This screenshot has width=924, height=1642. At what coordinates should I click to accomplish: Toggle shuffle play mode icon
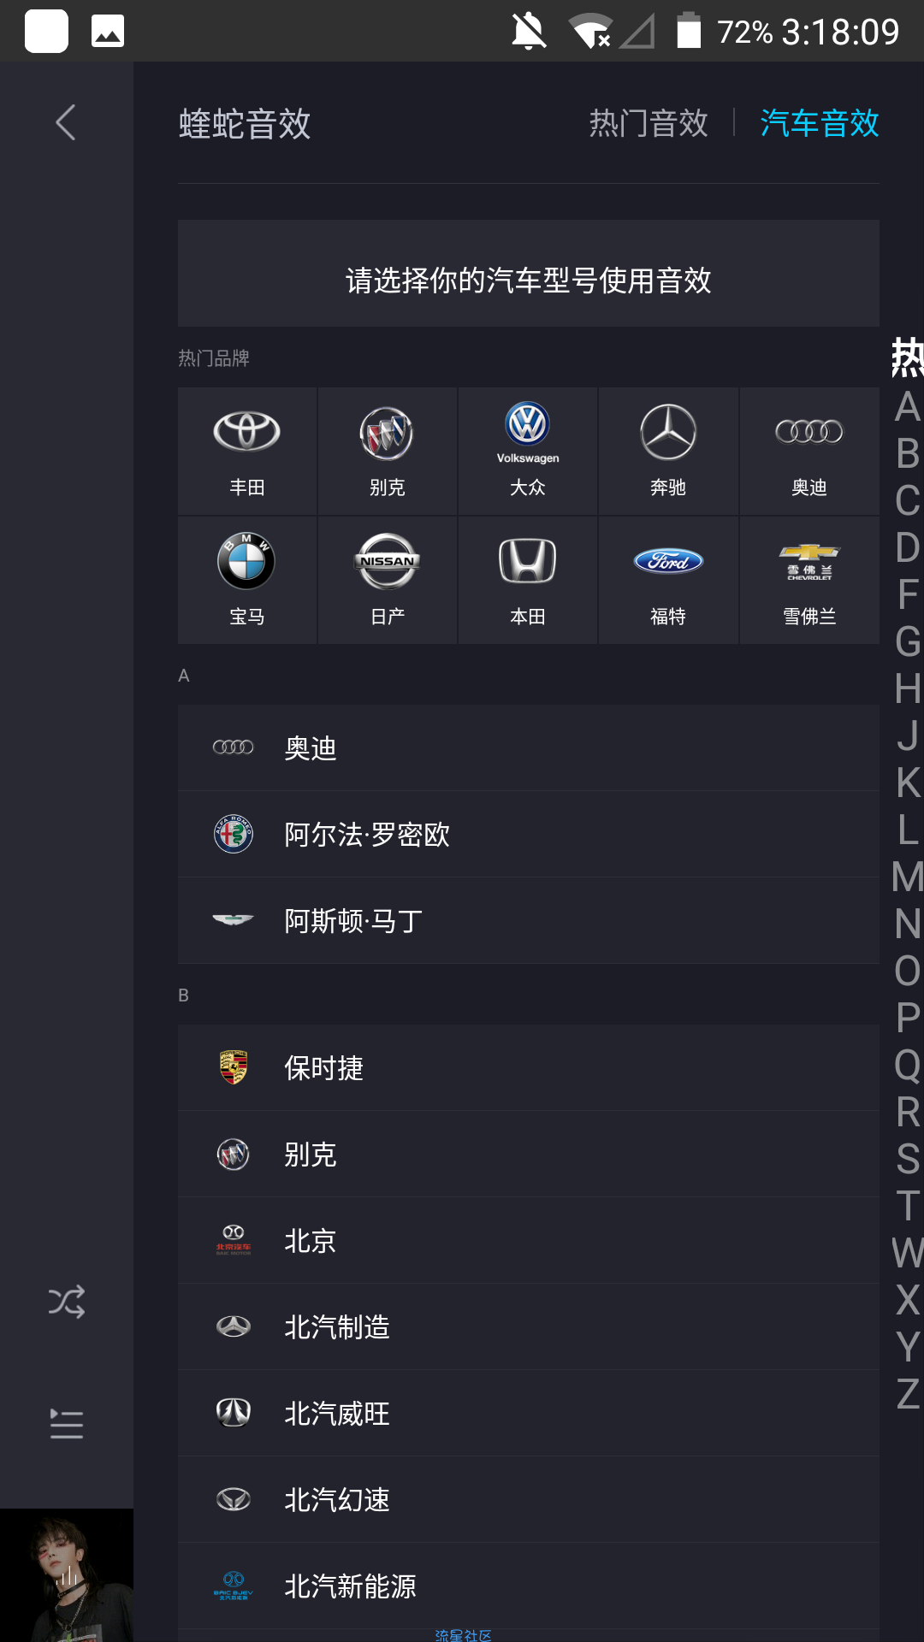pyautogui.click(x=67, y=1302)
